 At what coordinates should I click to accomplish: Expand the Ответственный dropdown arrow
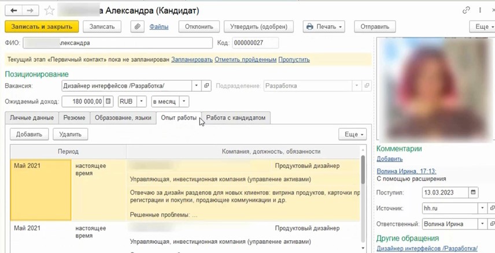pos(483,224)
